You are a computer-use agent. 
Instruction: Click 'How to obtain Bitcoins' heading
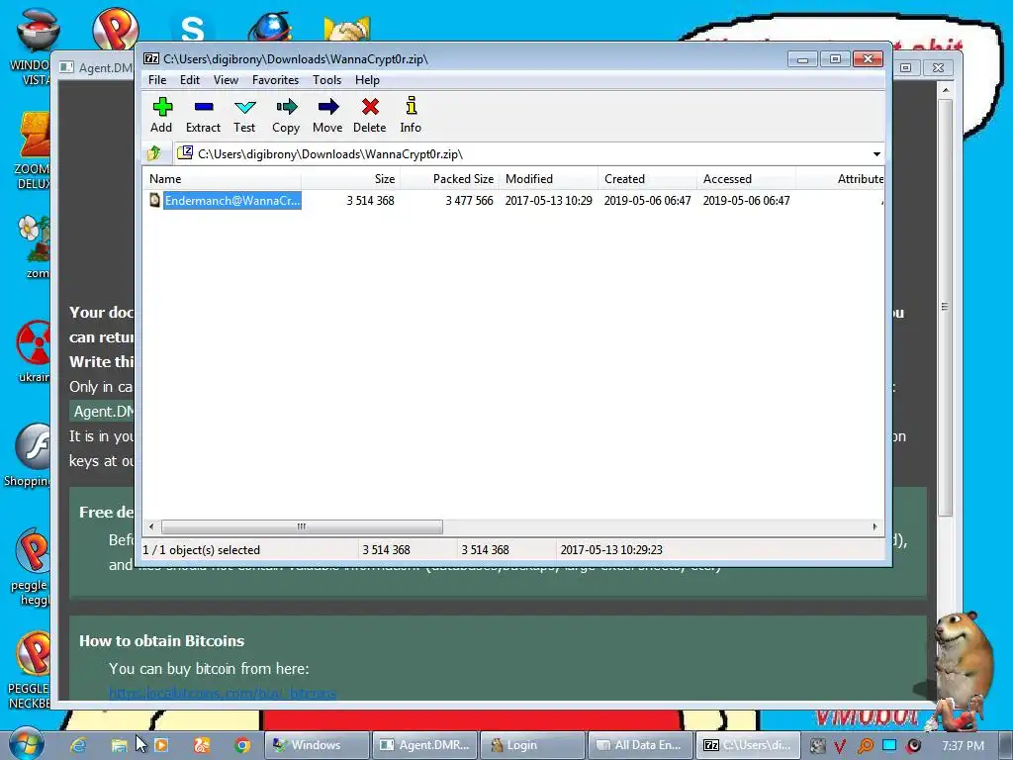pos(161,640)
